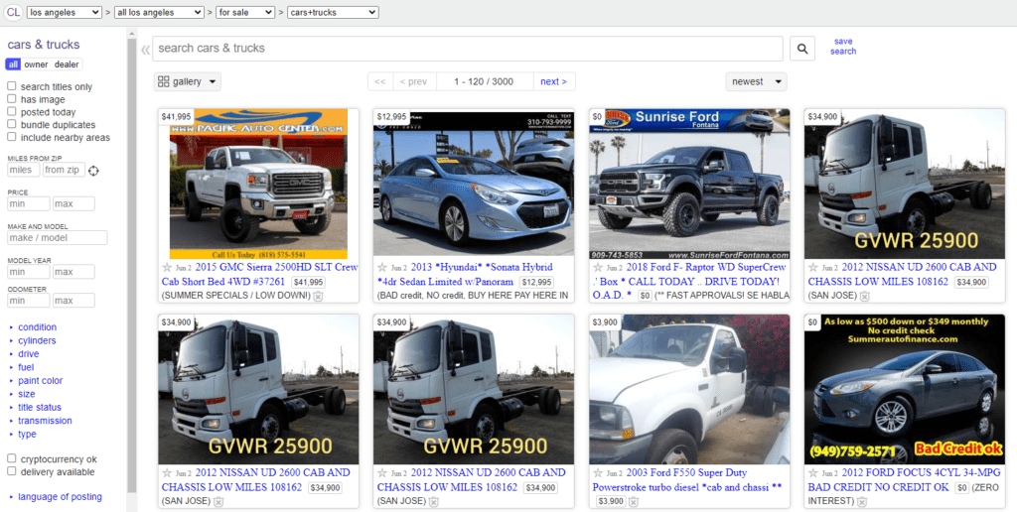Click the first page << button
Screen dimensions: 1017x512
click(380, 81)
